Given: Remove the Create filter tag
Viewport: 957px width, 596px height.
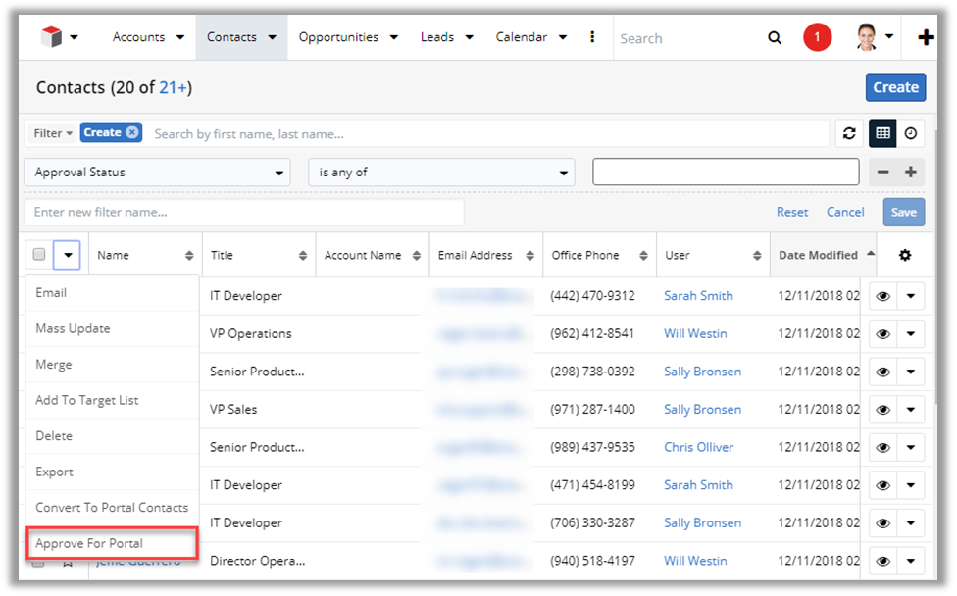Looking at the screenshot, I should (132, 133).
